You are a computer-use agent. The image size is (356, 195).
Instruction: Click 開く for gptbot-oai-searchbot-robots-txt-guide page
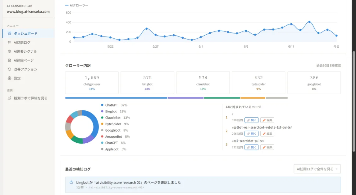(x=251, y=134)
